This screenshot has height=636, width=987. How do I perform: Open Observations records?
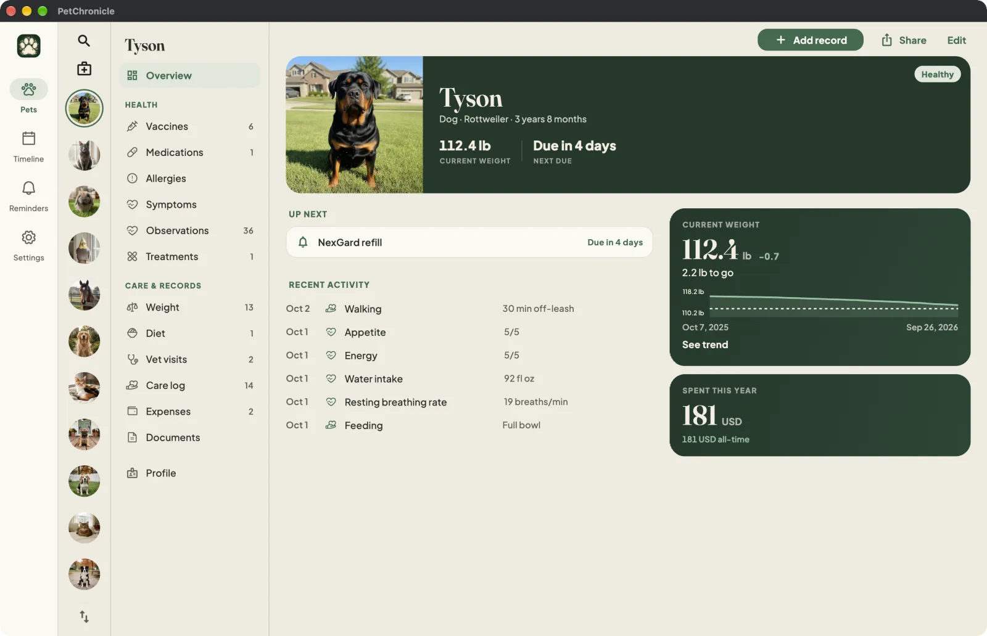(x=189, y=230)
